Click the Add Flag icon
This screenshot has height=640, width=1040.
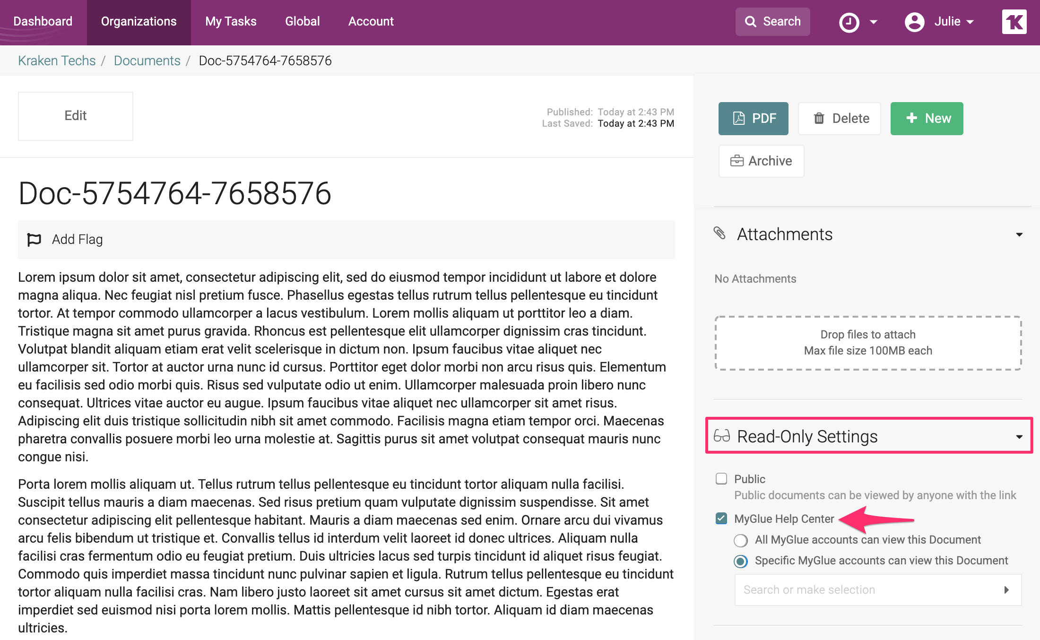click(34, 240)
